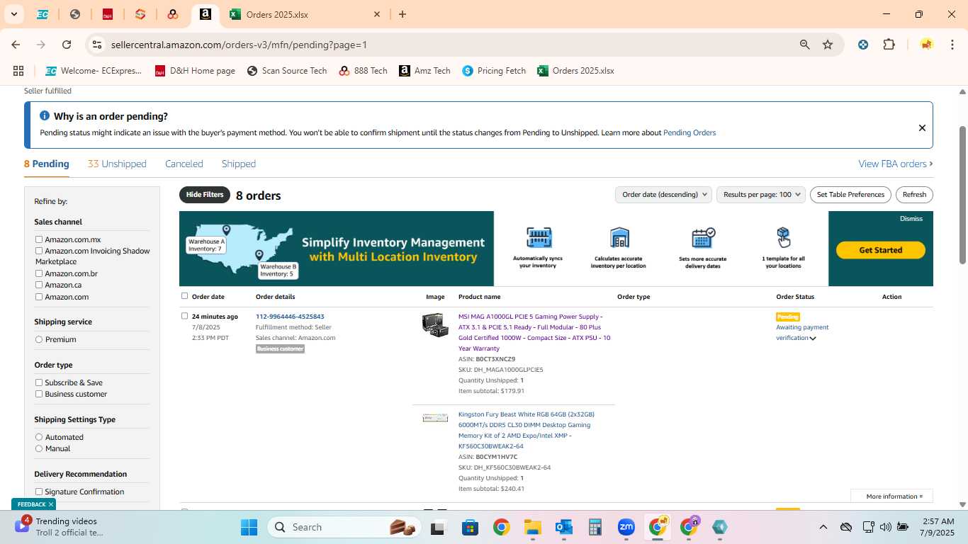Dismiss the Multi Location Inventory banner

[911, 219]
